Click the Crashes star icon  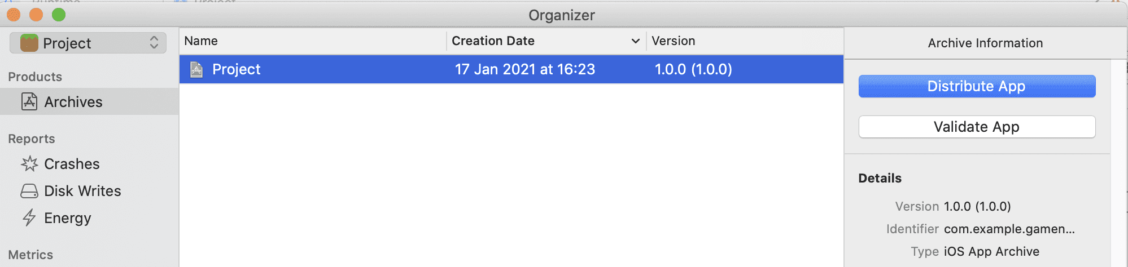click(x=29, y=163)
